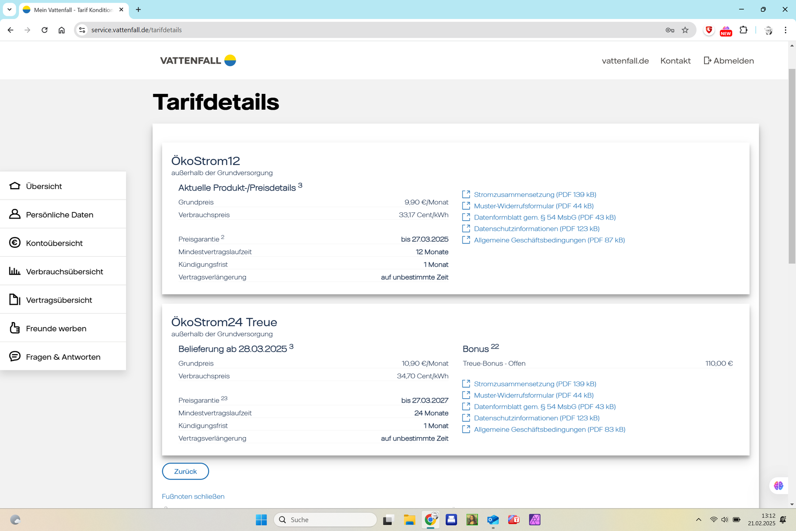The width and height of the screenshot is (796, 531).
Task: Bookmark this page with the star
Action: (x=685, y=30)
